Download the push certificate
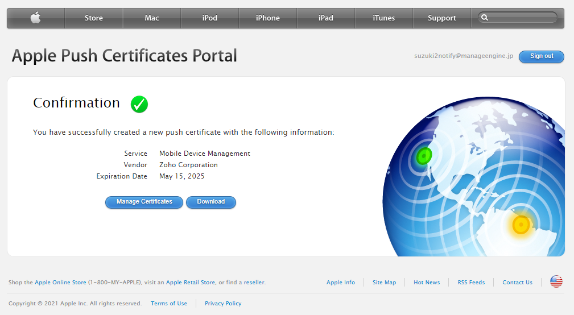Screen dimensions: 574x315 click(x=210, y=202)
